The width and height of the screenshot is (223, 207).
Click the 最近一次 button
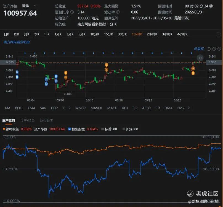coord(181,18)
